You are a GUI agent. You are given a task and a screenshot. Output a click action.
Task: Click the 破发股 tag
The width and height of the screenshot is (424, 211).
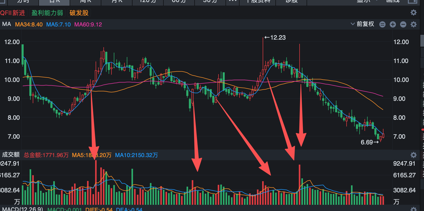point(79,13)
